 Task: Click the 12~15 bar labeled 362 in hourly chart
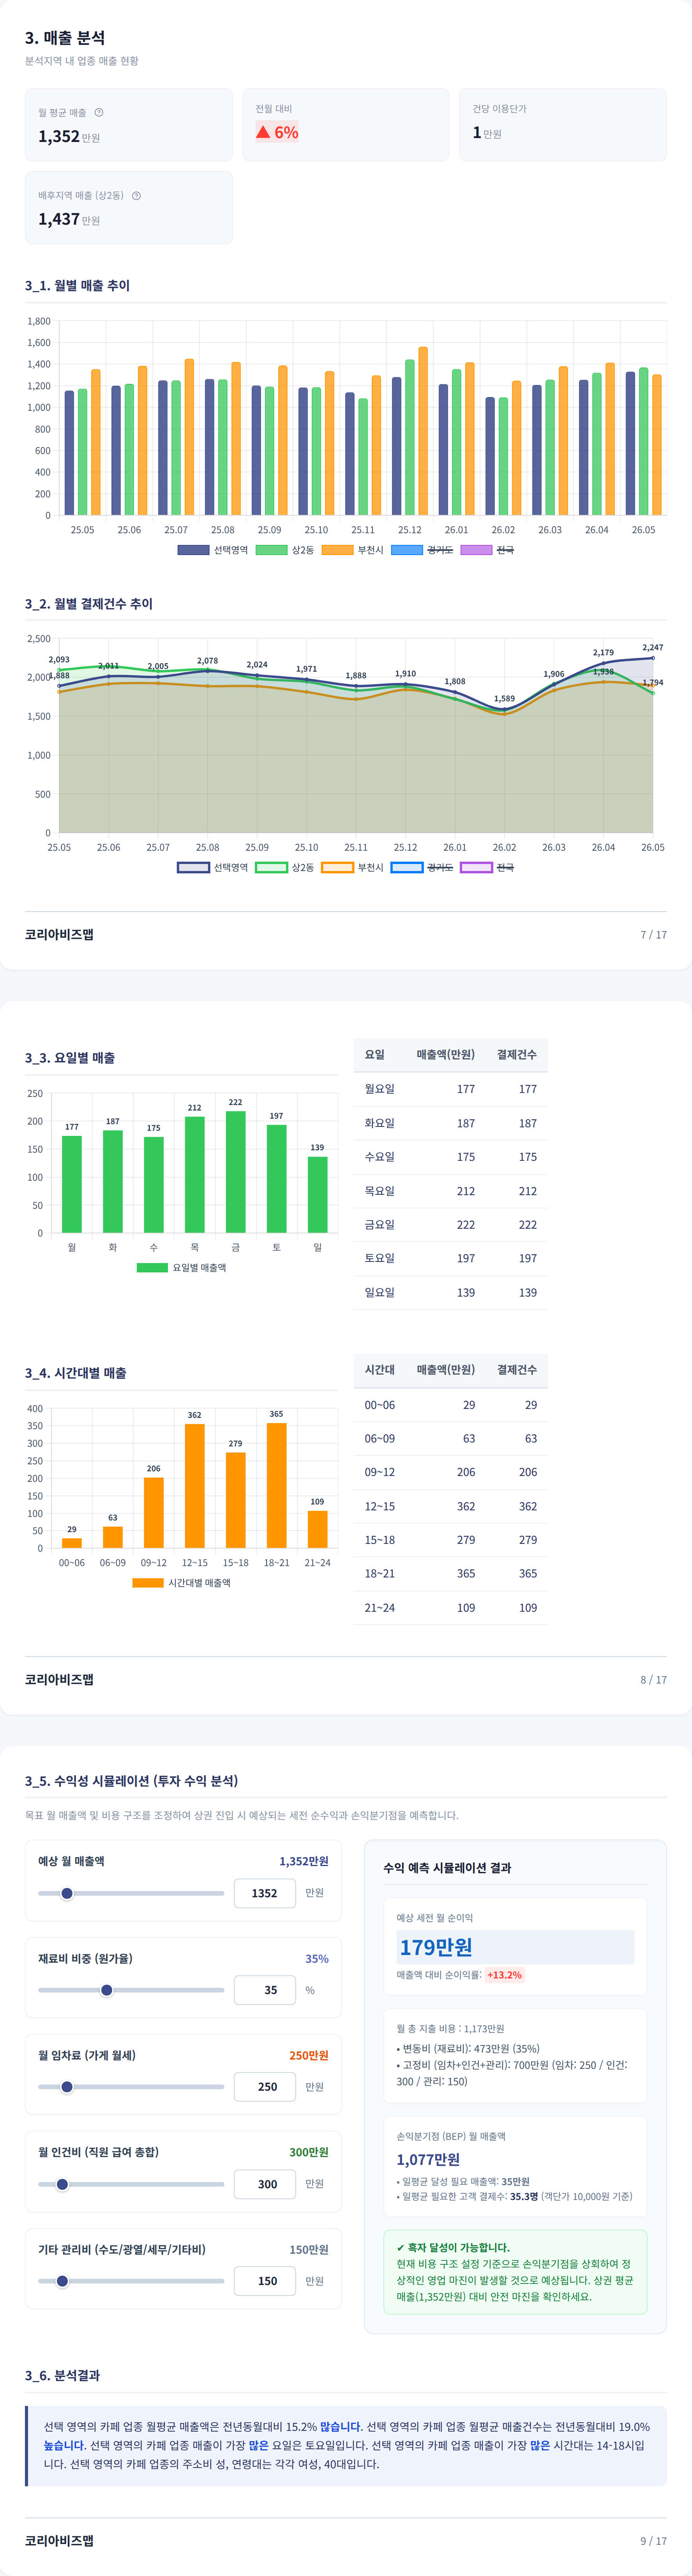pos(195,1486)
